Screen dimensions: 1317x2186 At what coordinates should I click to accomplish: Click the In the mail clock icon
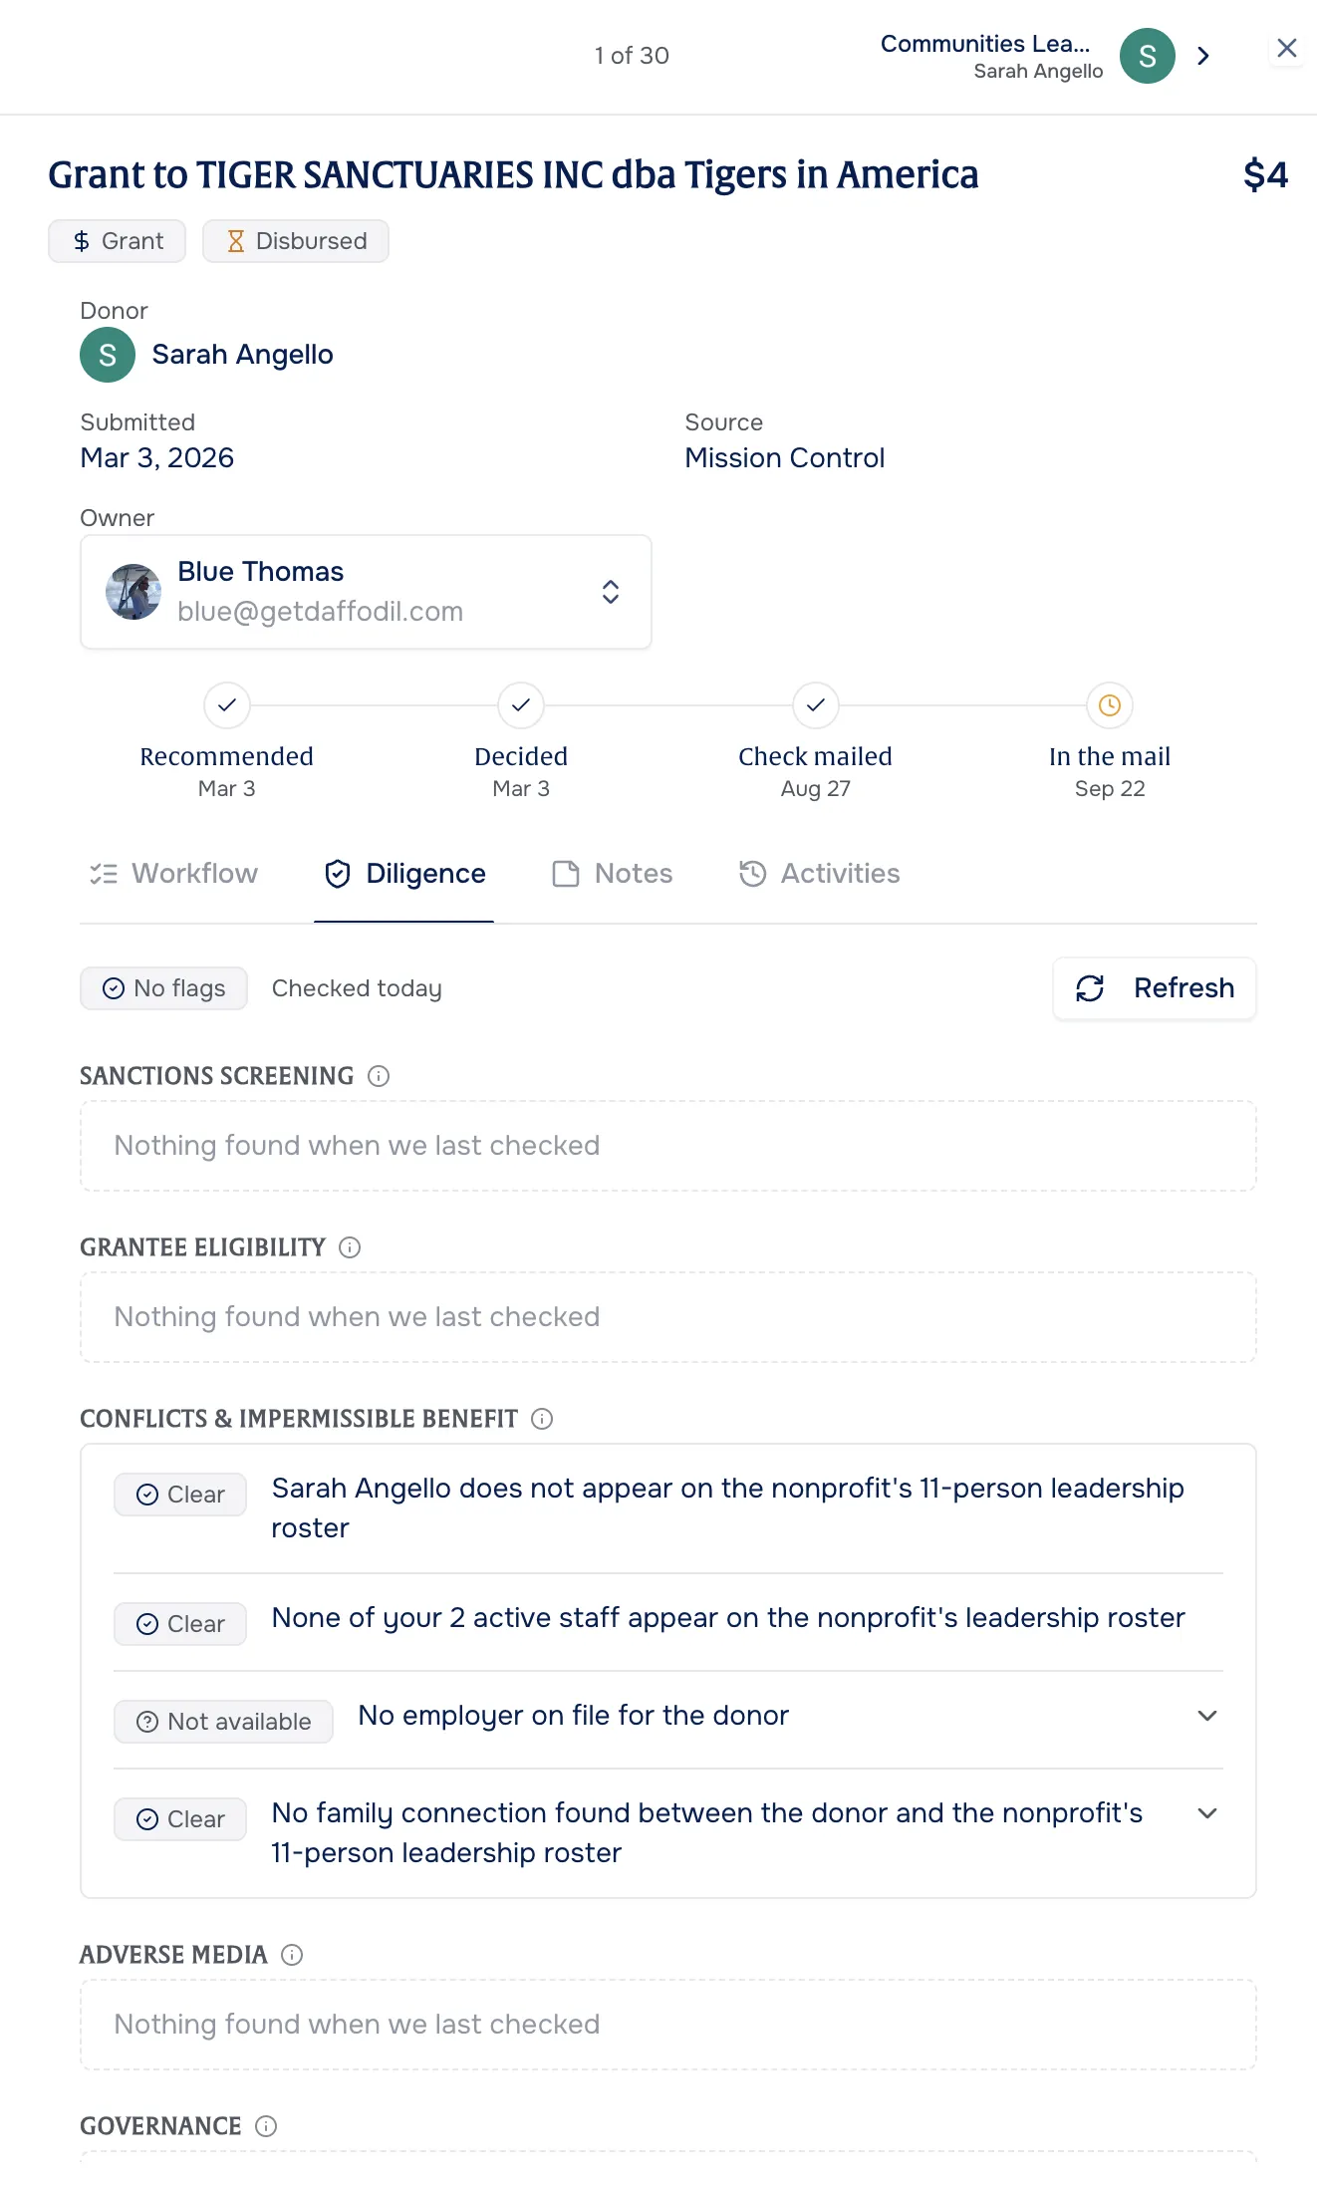(x=1110, y=705)
